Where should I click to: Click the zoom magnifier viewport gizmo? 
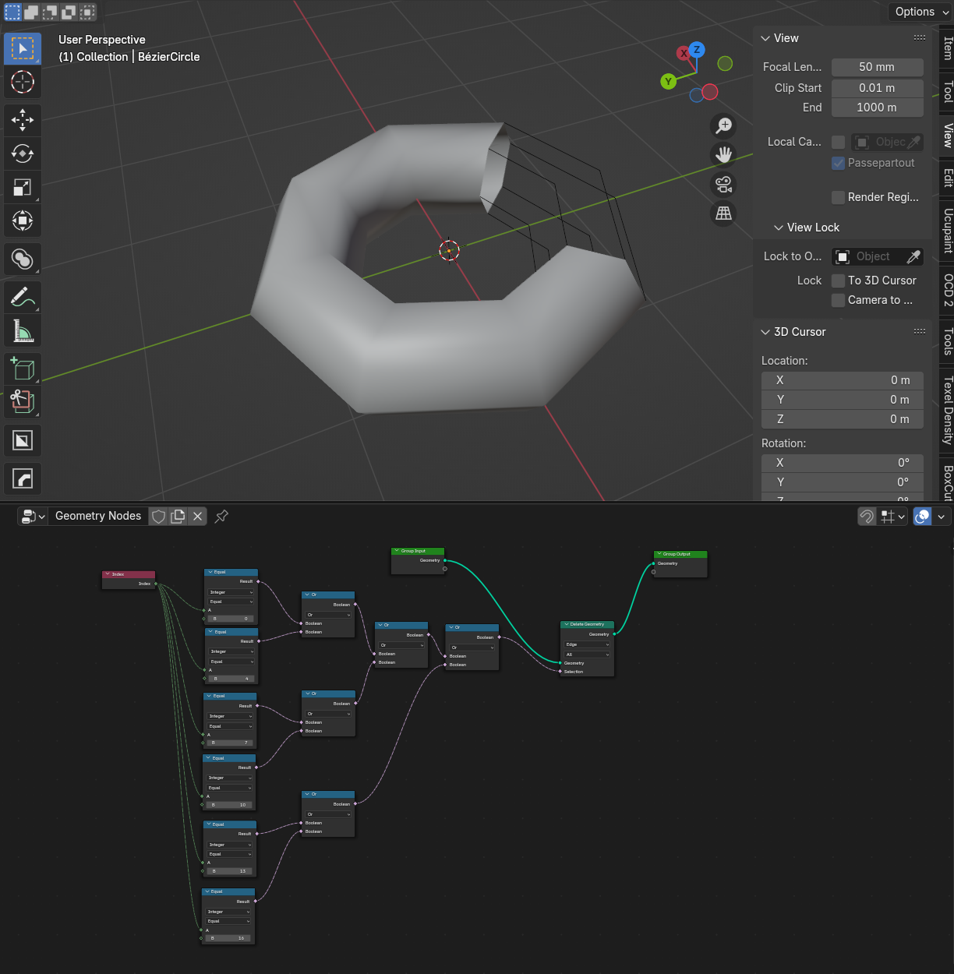click(x=724, y=125)
